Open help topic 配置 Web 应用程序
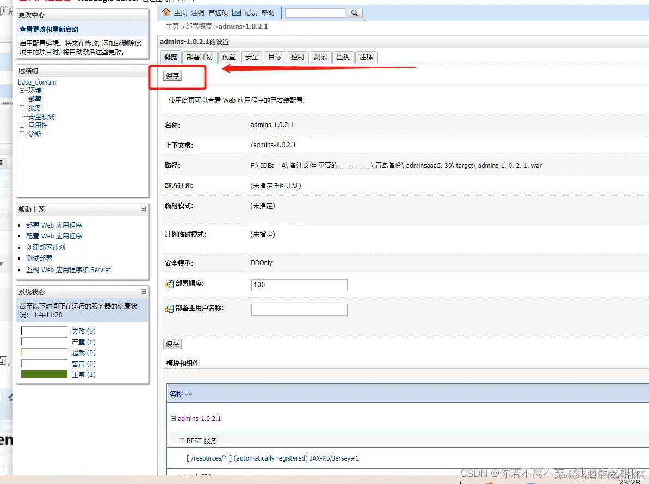 (54, 236)
